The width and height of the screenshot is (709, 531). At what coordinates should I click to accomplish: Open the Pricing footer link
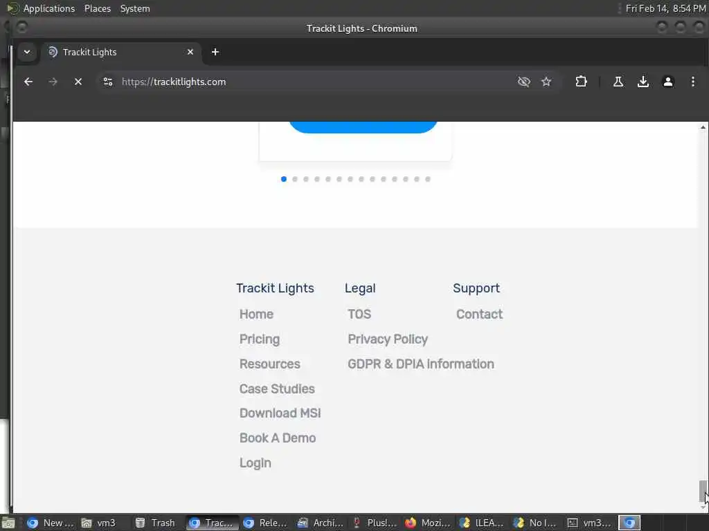click(x=260, y=339)
